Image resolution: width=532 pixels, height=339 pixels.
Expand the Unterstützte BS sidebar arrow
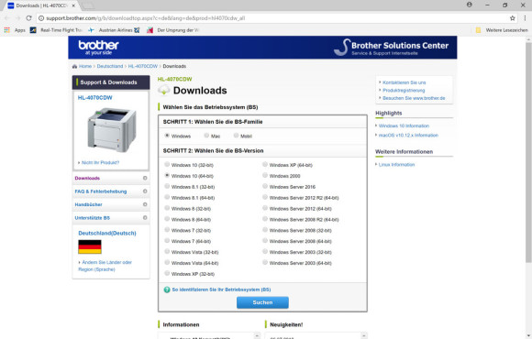pos(145,218)
